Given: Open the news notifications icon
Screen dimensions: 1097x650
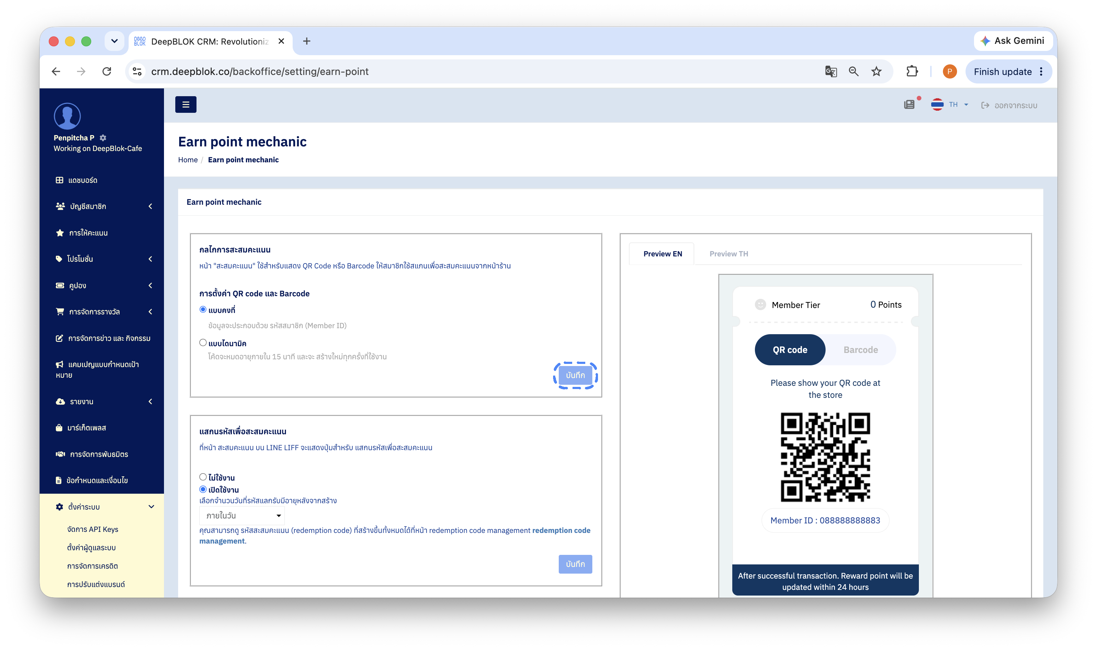Looking at the screenshot, I should pyautogui.click(x=909, y=105).
